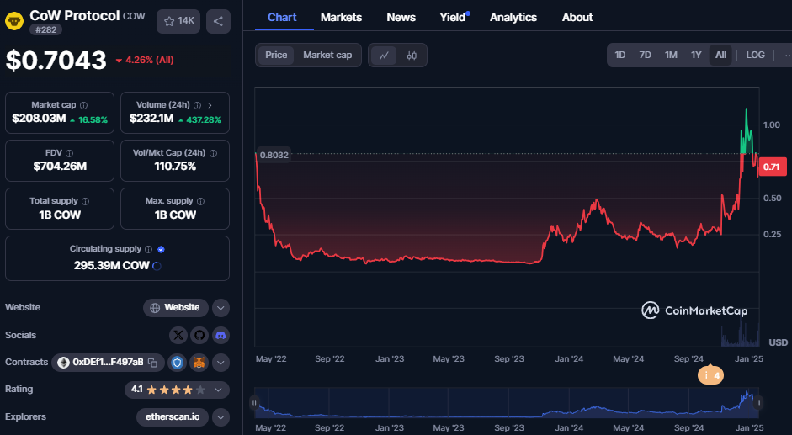Set chart range to 1Y
The image size is (792, 435).
(696, 55)
